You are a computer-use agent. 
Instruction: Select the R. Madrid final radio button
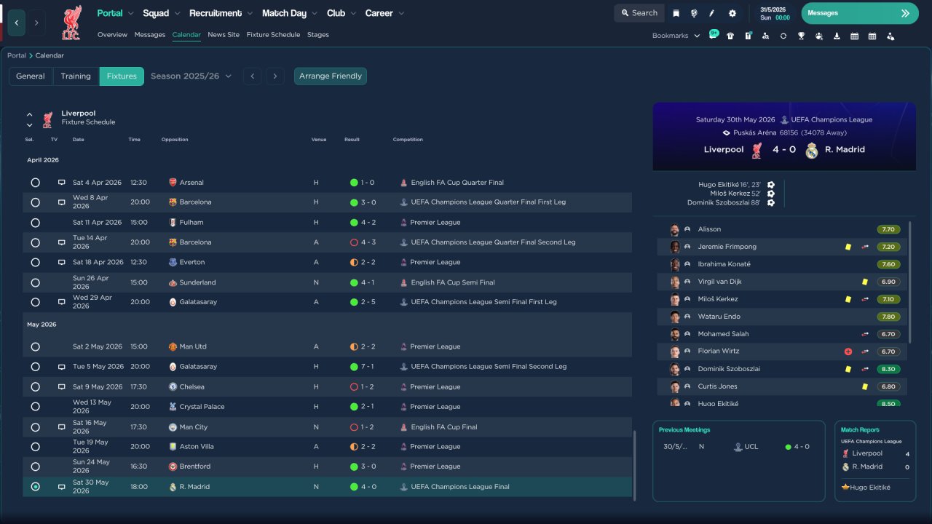(36, 487)
